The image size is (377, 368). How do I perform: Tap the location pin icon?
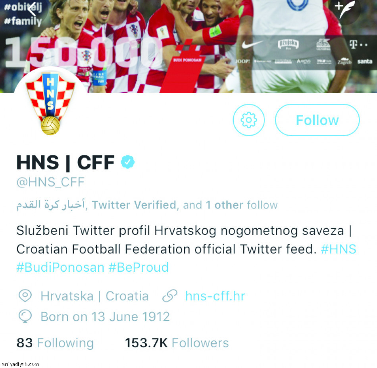point(25,296)
